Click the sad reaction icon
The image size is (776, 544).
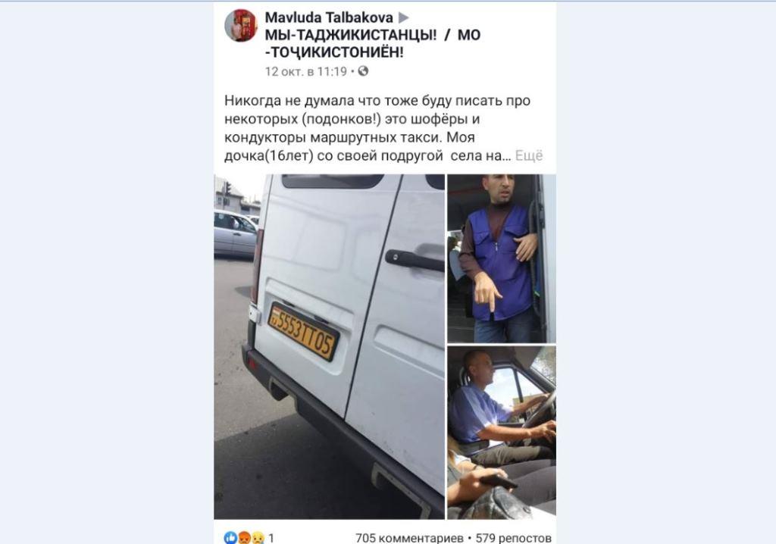pyautogui.click(x=258, y=538)
